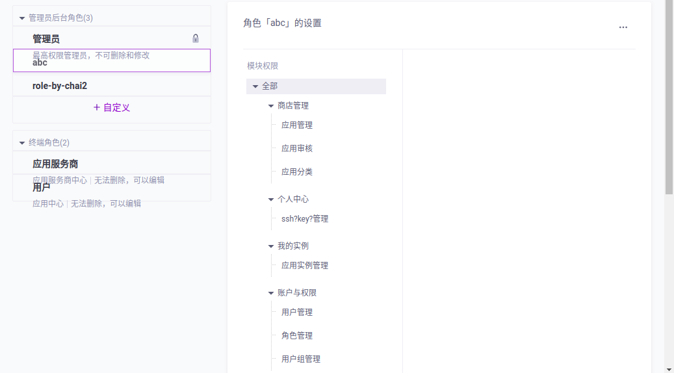674x373 pixels.
Task: Open the 角色管理 permission item
Action: (297, 335)
